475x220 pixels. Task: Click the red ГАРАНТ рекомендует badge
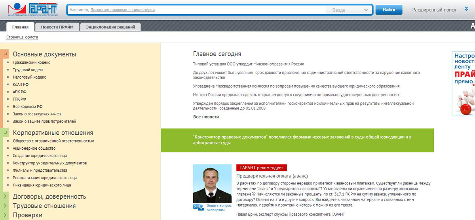(x=261, y=168)
